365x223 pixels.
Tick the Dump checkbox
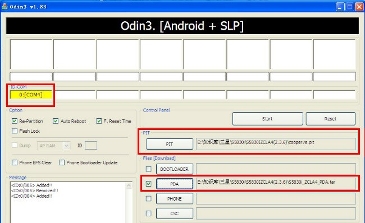(x=15, y=145)
